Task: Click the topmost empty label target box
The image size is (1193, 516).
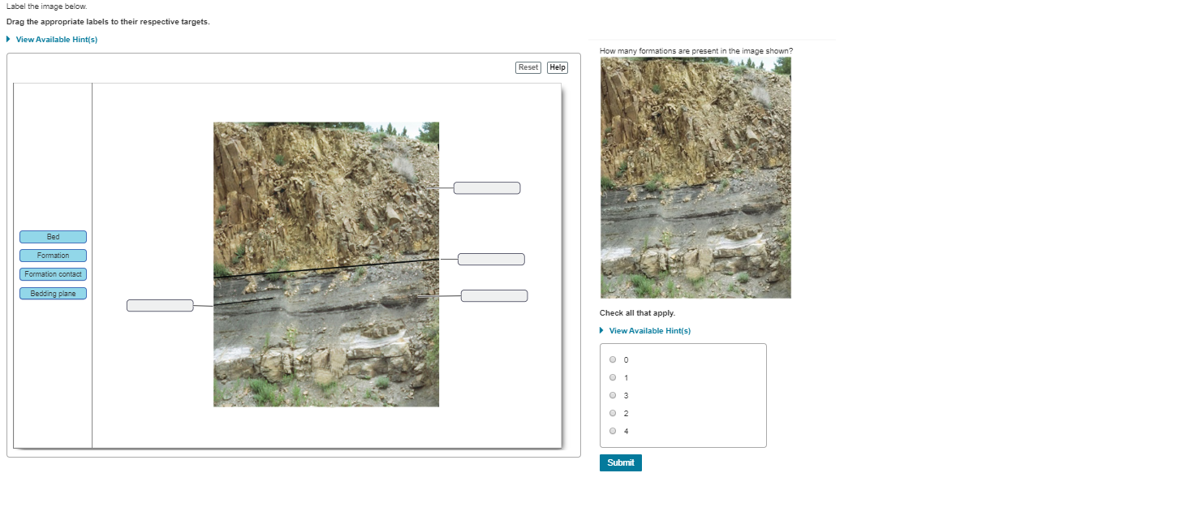Action: (487, 187)
